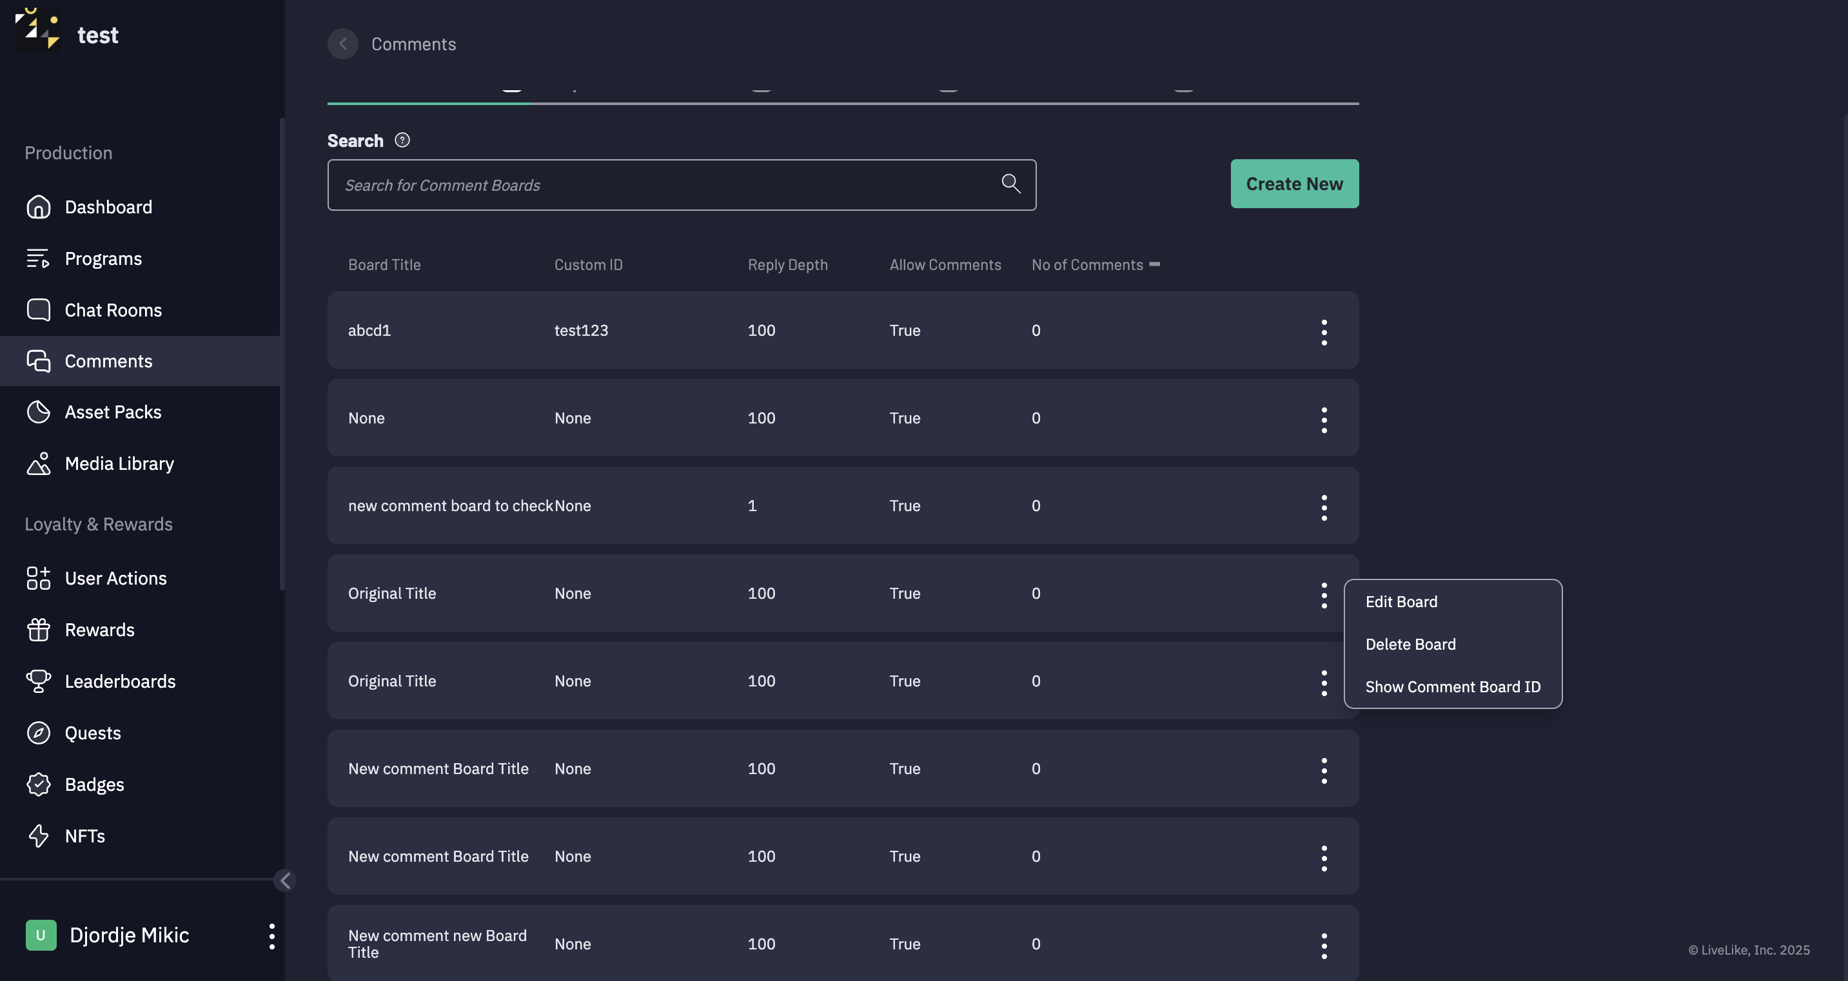Collapse the sidebar with chevron arrow
1848x981 pixels.
pyautogui.click(x=285, y=880)
